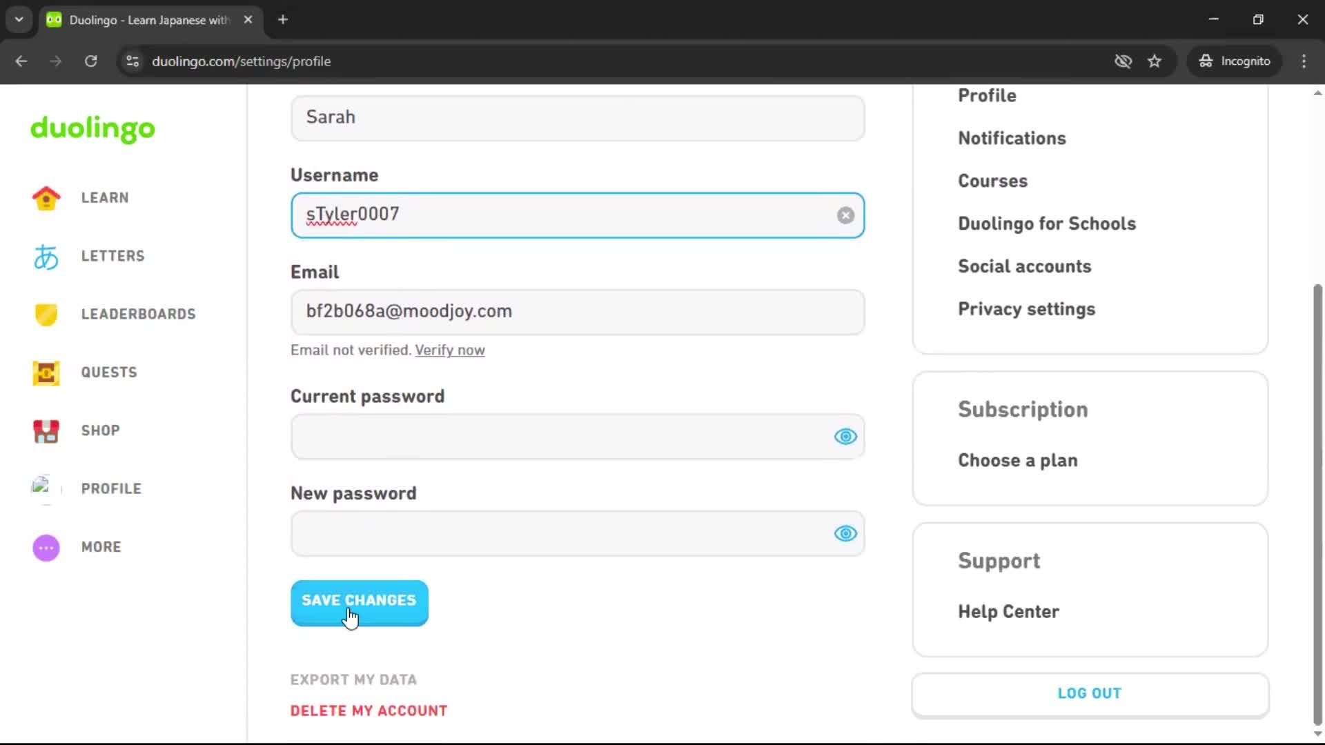Open the Letters section via hiragana icon
This screenshot has height=745, width=1325.
[x=45, y=256]
